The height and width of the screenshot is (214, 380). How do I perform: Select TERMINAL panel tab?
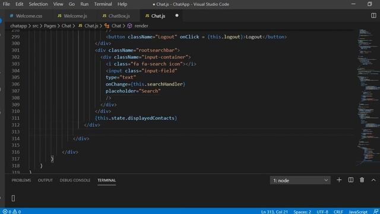pyautogui.click(x=107, y=180)
